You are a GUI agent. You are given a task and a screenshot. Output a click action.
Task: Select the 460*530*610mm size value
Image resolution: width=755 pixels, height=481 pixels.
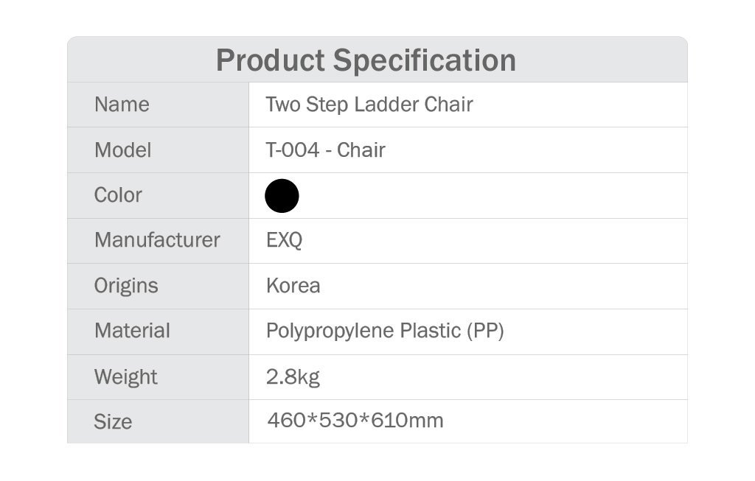pyautogui.click(x=355, y=421)
